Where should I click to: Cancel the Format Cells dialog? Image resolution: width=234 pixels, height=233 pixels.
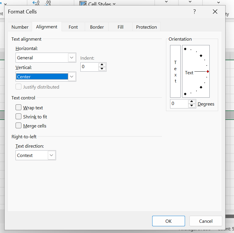click(x=206, y=221)
